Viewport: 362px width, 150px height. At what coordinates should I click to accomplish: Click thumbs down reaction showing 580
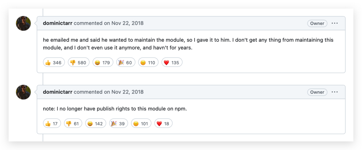tap(78, 62)
